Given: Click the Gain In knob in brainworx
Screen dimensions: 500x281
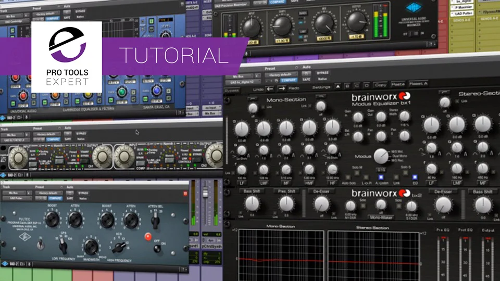Looking at the screenshot, I should click(x=357, y=117).
